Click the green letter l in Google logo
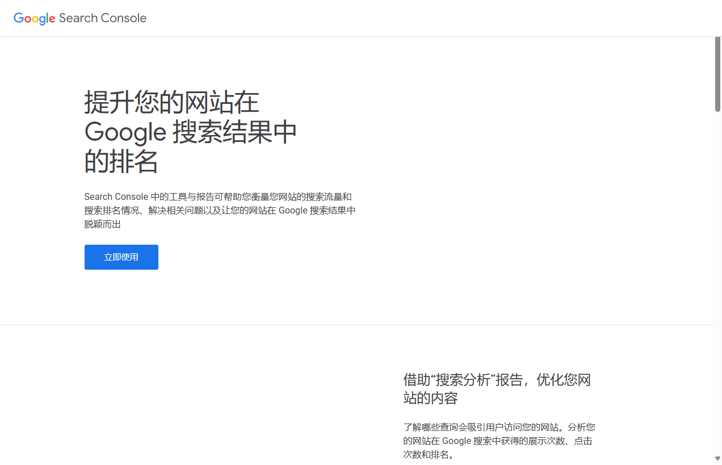 tap(47, 17)
